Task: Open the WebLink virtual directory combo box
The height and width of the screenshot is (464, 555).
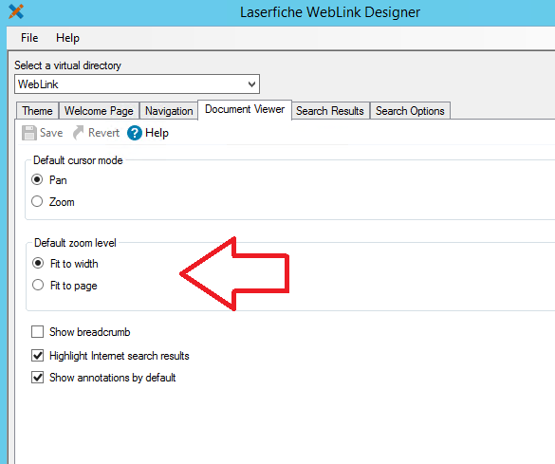Action: pyautogui.click(x=137, y=84)
